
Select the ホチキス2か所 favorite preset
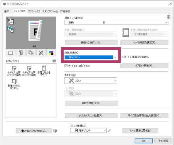[x=29, y=71]
